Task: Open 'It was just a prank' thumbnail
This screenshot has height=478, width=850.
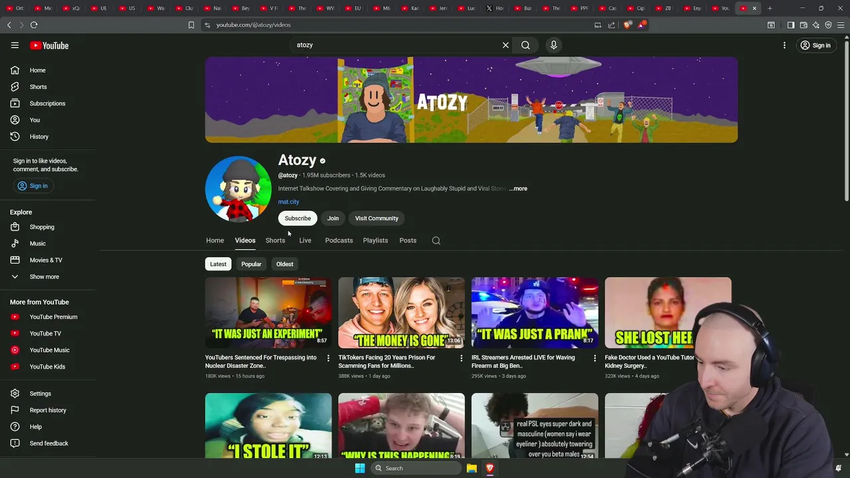Action: [x=535, y=313]
